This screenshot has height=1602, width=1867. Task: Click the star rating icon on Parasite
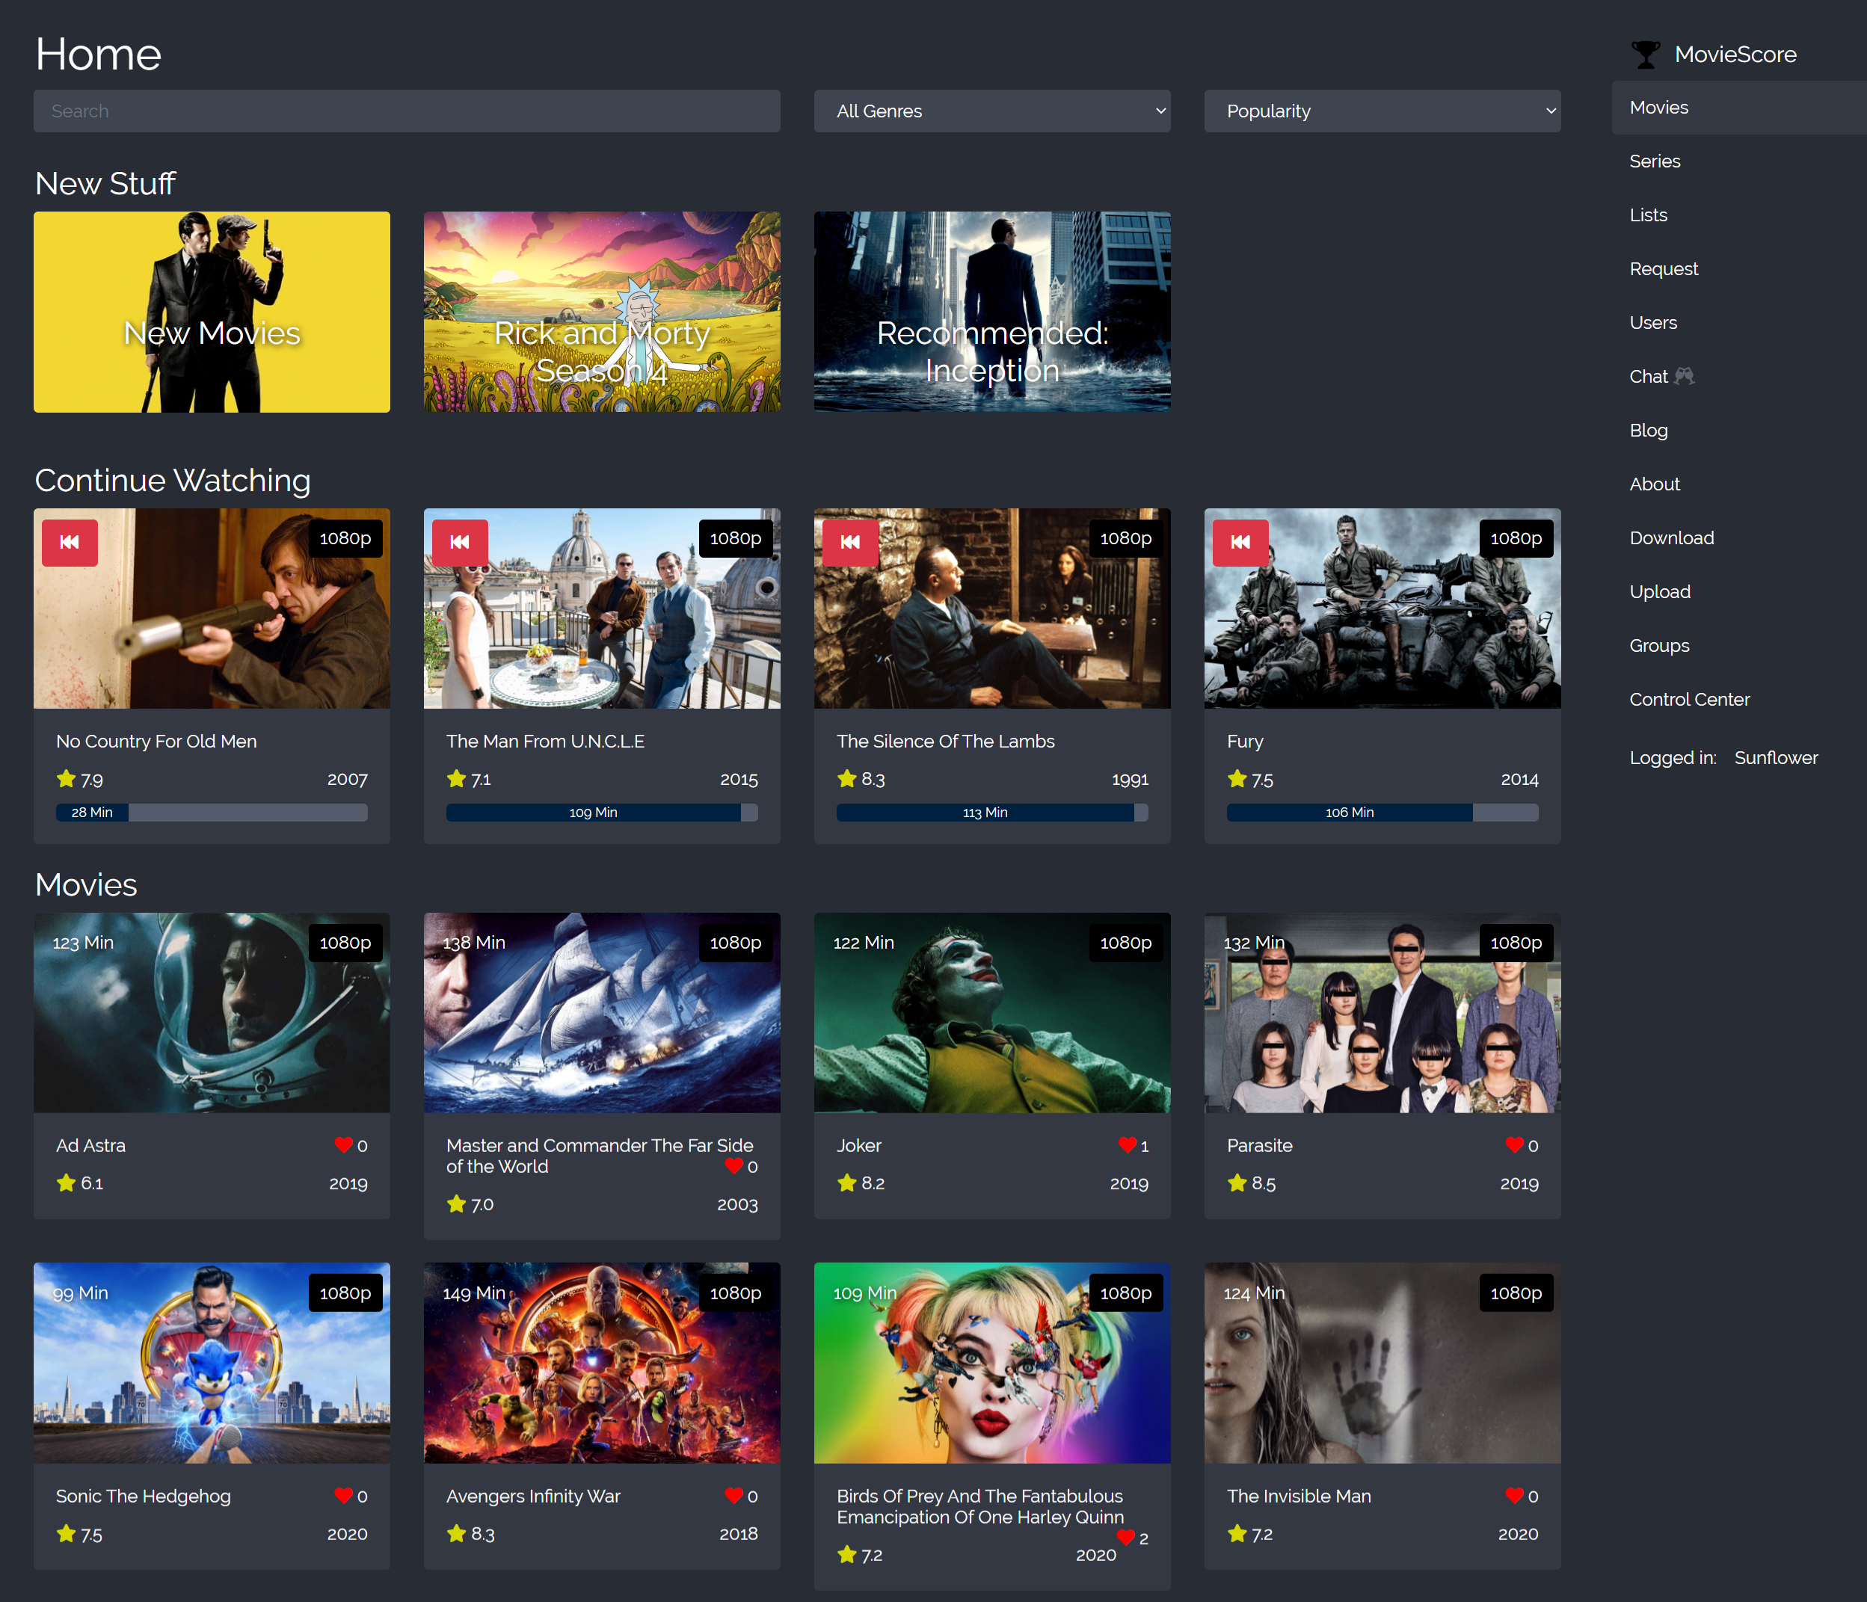(1236, 1182)
